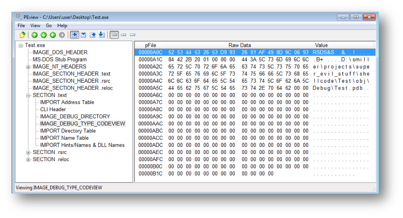The image size is (403, 218).
Task: Select the row at offset 00000A4C
Action: point(255,81)
